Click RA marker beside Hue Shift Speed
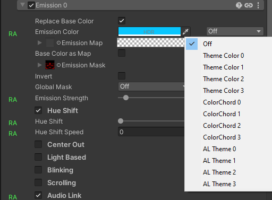The height and width of the screenshot is (200, 272). point(13,134)
